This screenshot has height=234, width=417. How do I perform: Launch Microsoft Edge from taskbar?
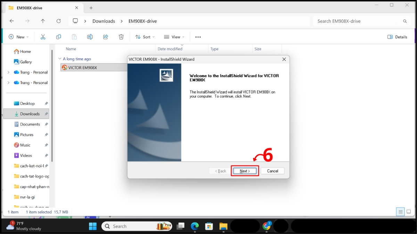(195, 226)
